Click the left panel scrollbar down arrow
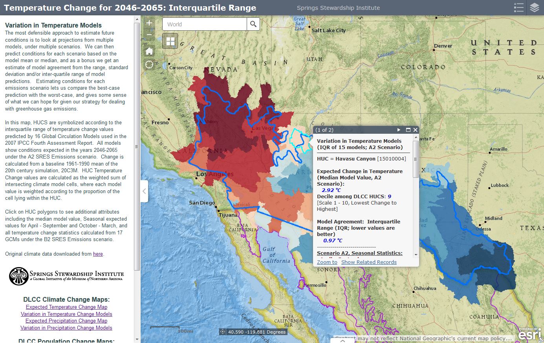 (x=137, y=339)
